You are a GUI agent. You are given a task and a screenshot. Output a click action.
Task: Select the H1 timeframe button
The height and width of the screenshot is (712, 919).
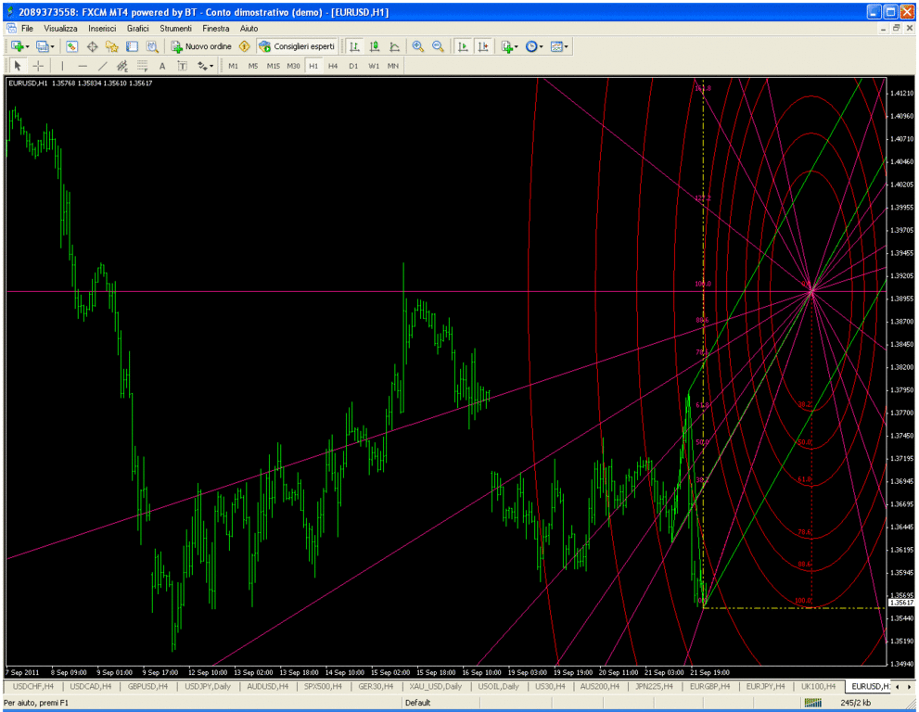pos(313,66)
